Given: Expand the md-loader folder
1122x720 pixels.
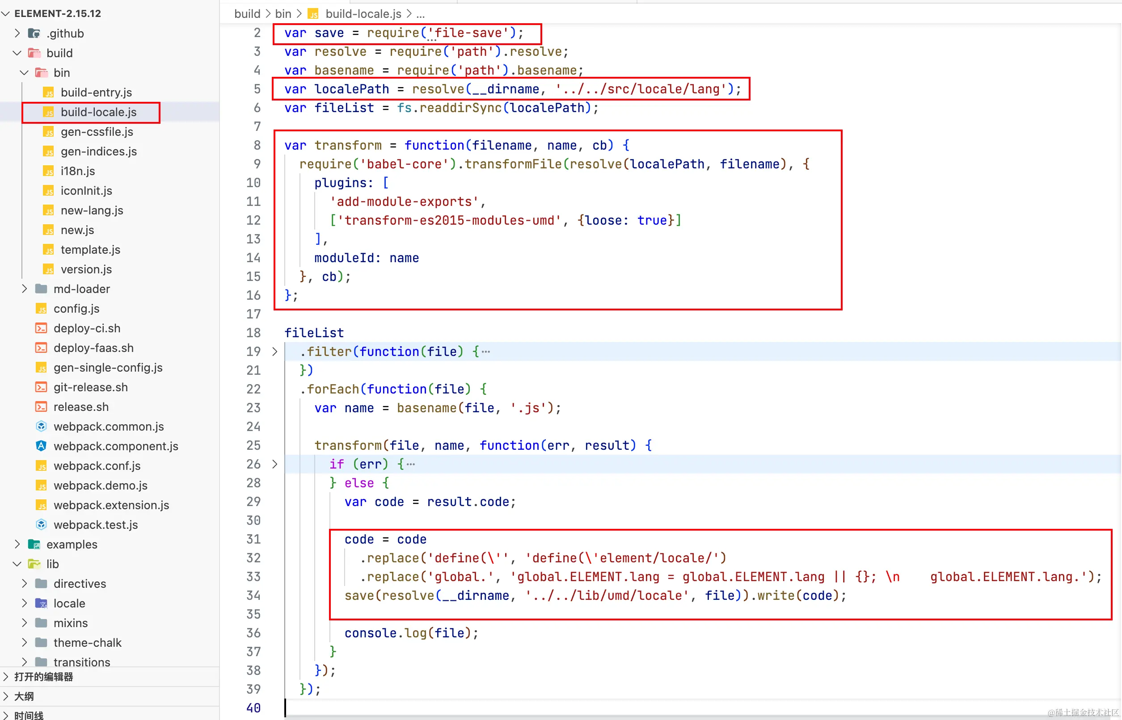Looking at the screenshot, I should (24, 289).
